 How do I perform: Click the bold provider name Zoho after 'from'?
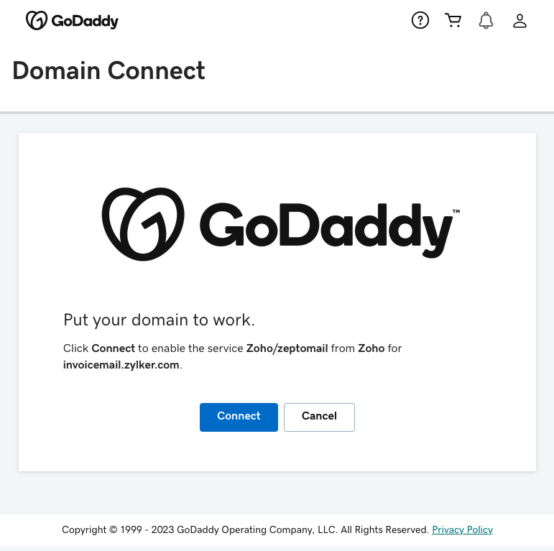(x=371, y=348)
